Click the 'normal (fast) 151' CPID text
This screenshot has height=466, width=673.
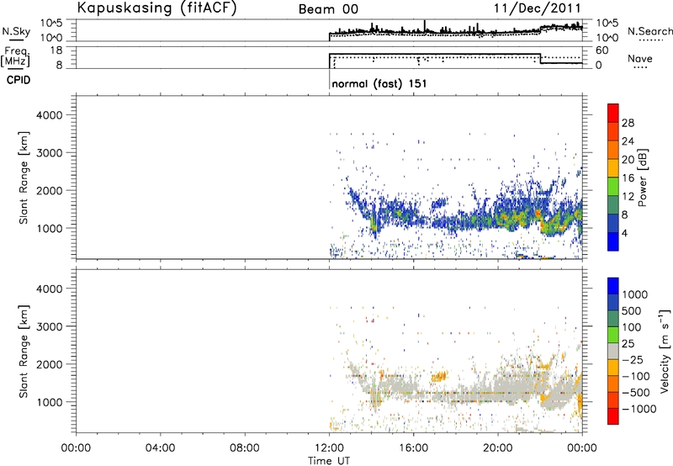[379, 83]
